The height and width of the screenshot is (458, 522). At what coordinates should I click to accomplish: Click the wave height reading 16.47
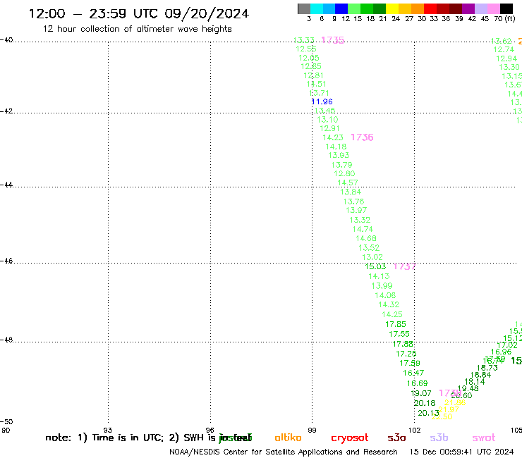[413, 373]
